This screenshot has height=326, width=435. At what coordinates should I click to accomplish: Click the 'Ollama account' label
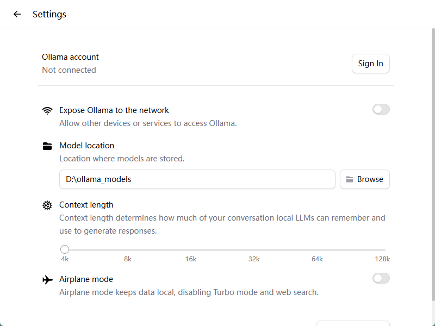pos(70,57)
